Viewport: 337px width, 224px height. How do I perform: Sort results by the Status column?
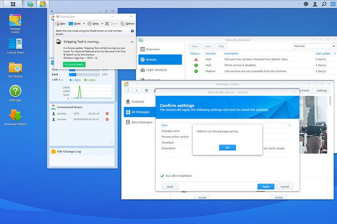(x=195, y=54)
